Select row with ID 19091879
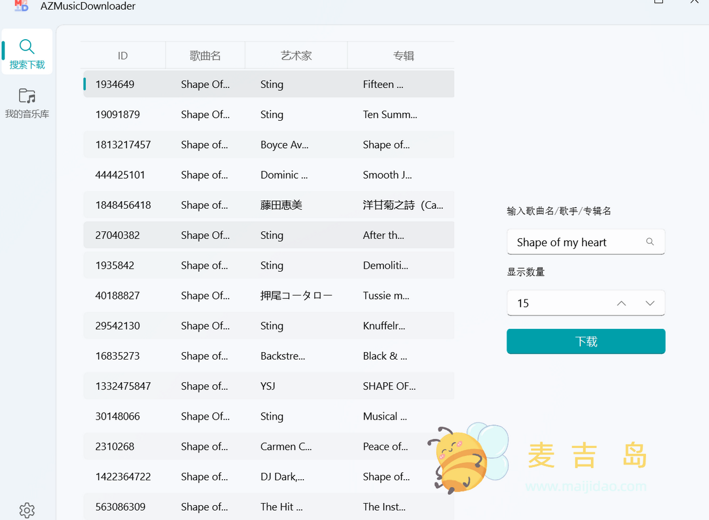Viewport: 709px width, 520px height. point(269,114)
